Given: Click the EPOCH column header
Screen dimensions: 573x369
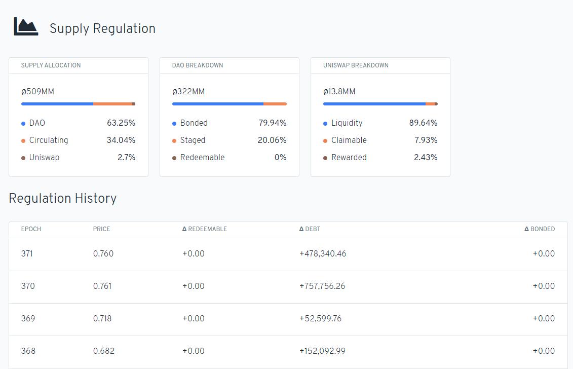Looking at the screenshot, I should pos(31,229).
